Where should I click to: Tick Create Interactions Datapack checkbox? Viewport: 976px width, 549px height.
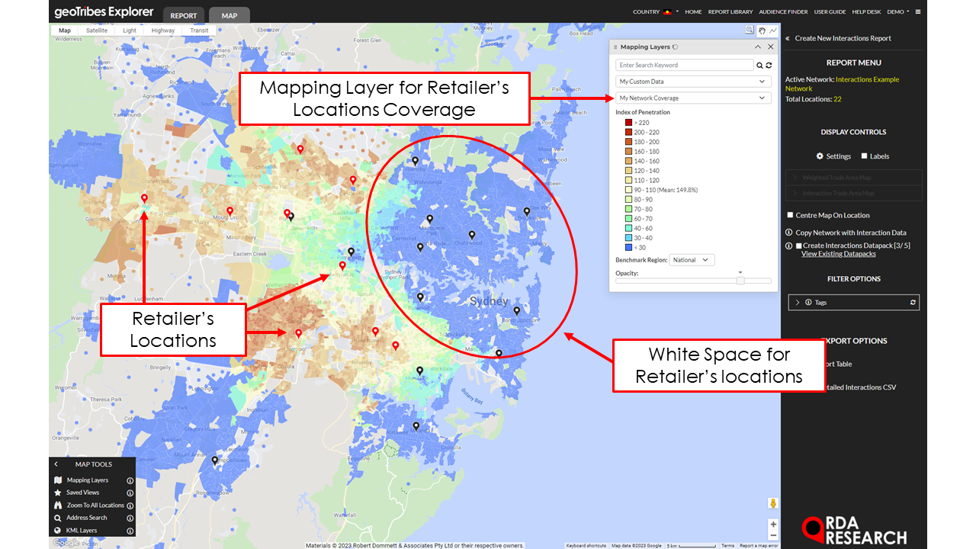(x=798, y=246)
